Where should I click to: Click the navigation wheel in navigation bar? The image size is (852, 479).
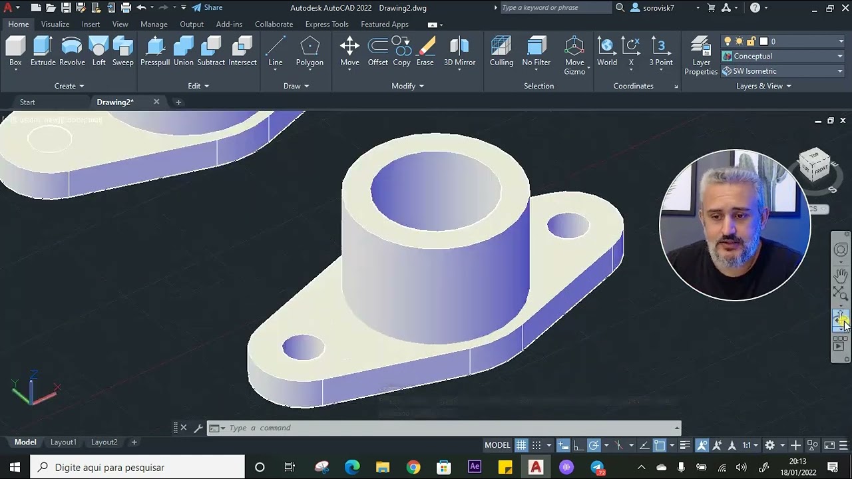click(841, 250)
